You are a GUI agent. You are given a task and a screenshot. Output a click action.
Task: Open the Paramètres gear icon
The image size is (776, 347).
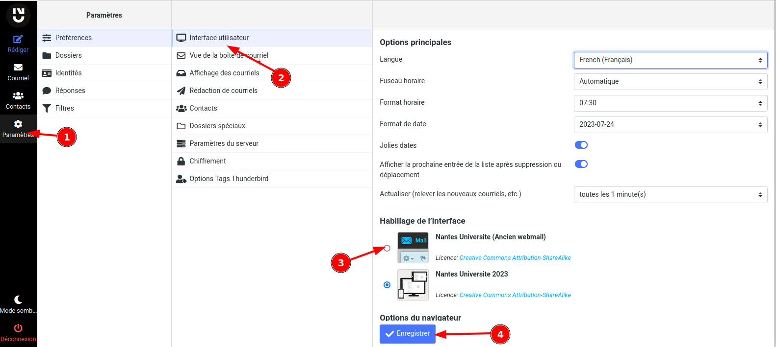click(18, 124)
